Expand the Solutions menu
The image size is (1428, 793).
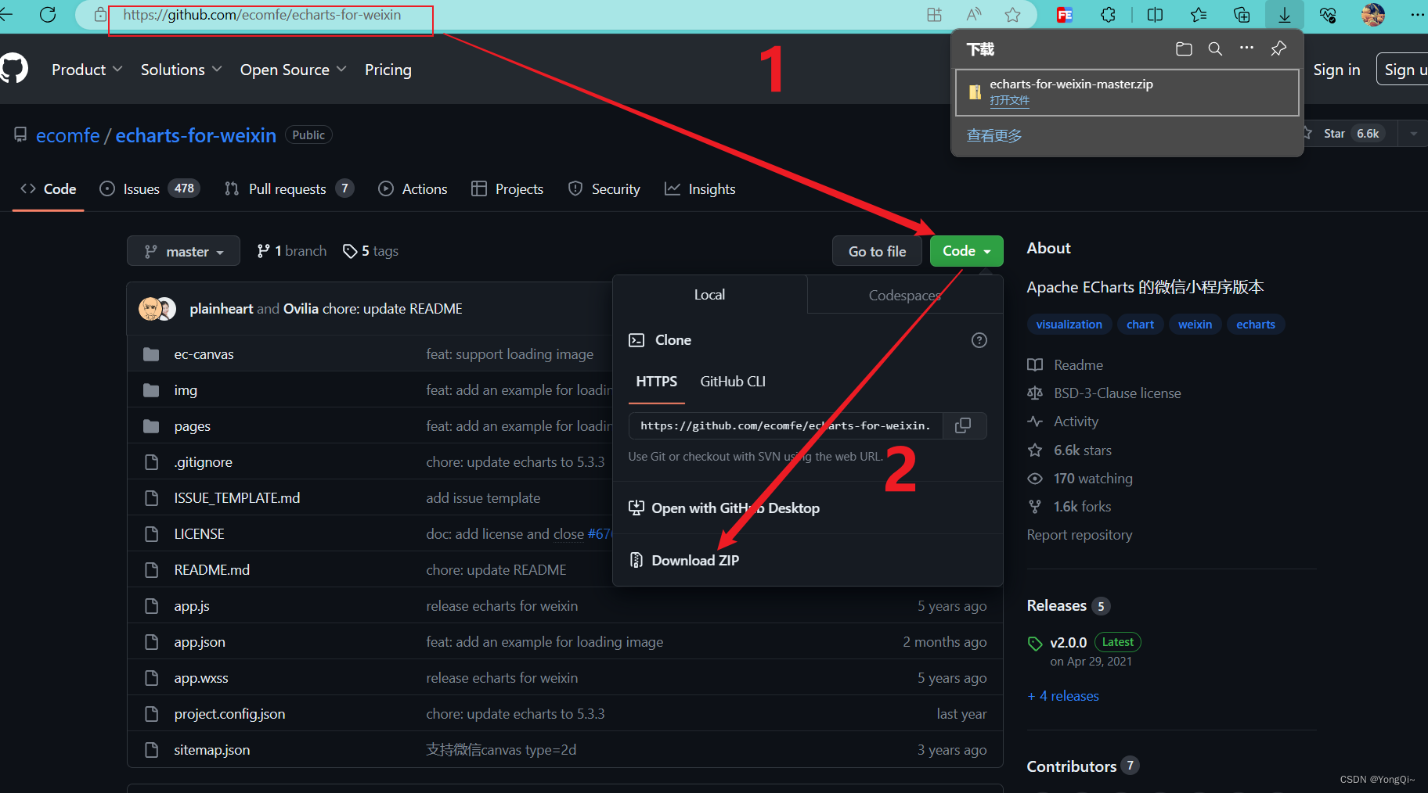point(181,70)
